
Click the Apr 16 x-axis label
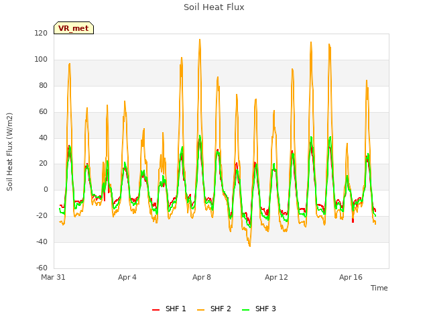tap(351, 277)
